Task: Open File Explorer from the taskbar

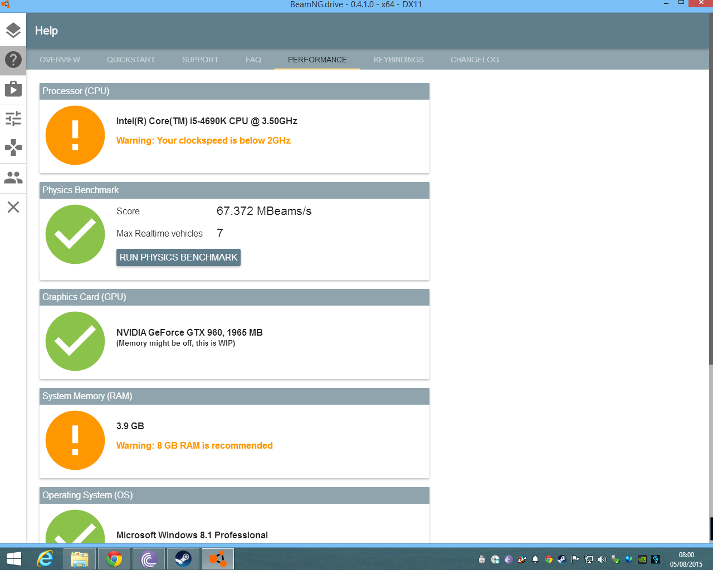Action: [80, 559]
